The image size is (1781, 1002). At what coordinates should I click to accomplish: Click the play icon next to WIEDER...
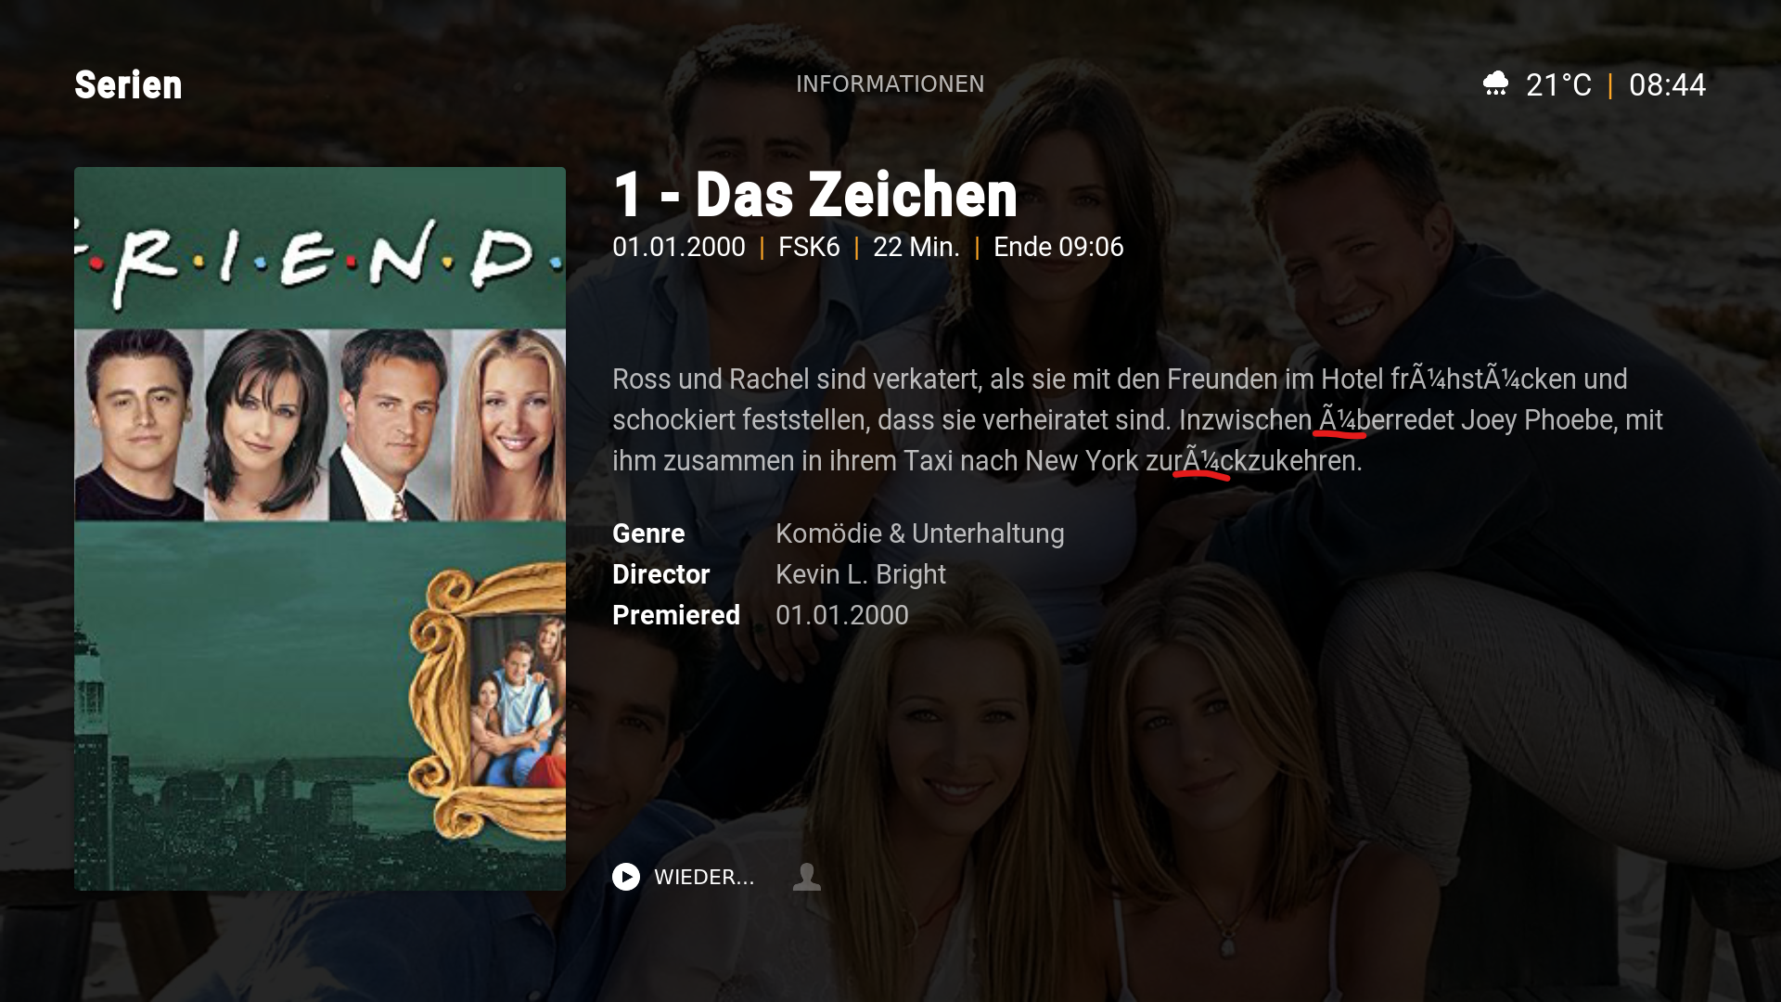pyautogui.click(x=626, y=877)
